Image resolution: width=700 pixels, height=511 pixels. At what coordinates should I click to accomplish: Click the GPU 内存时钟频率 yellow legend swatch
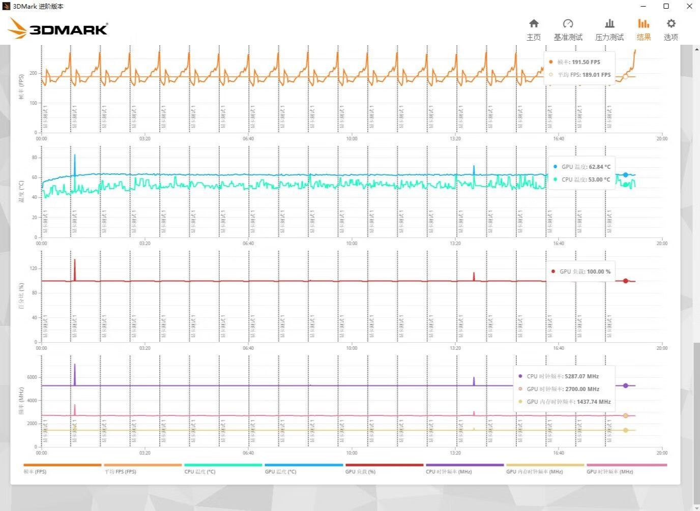pos(544,465)
